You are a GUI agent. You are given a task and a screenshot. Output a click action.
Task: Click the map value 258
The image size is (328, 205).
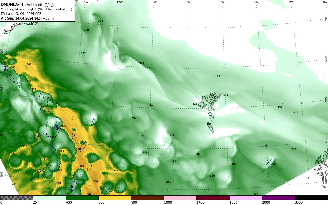point(144,136)
